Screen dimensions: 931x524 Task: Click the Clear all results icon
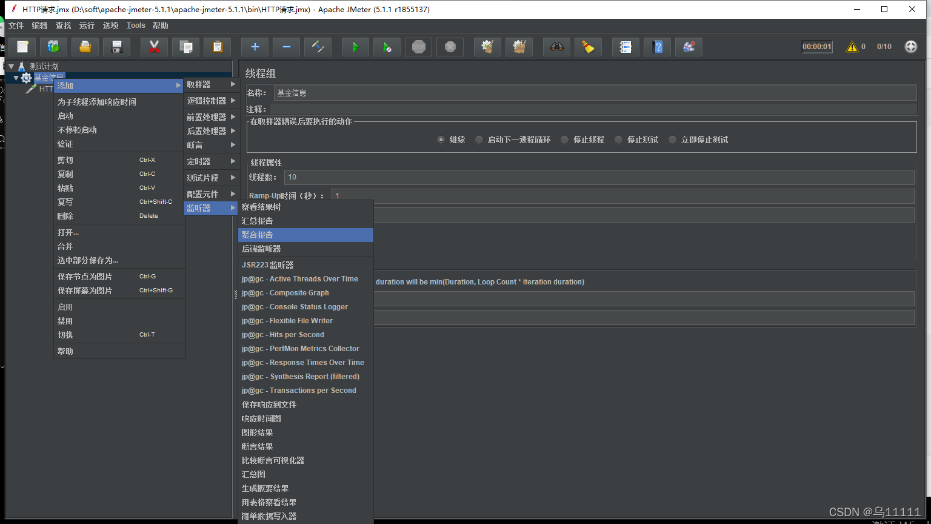coord(519,47)
